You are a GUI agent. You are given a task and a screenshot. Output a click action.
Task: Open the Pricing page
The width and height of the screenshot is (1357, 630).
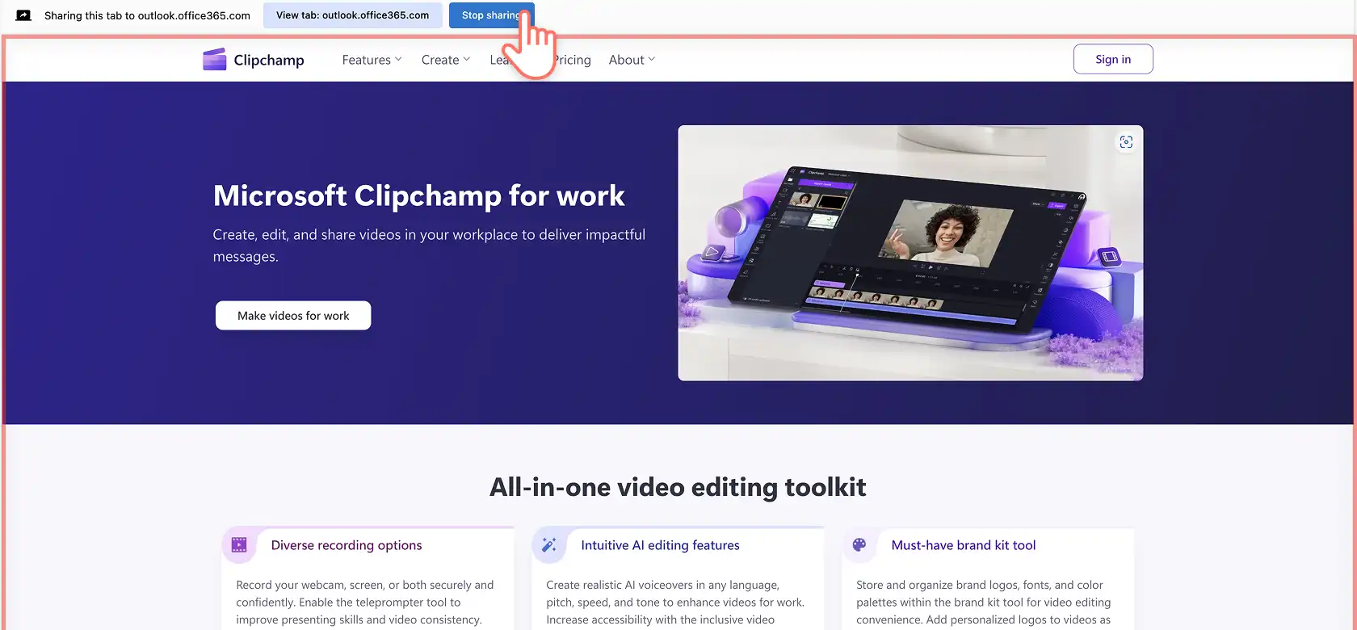coord(573,60)
